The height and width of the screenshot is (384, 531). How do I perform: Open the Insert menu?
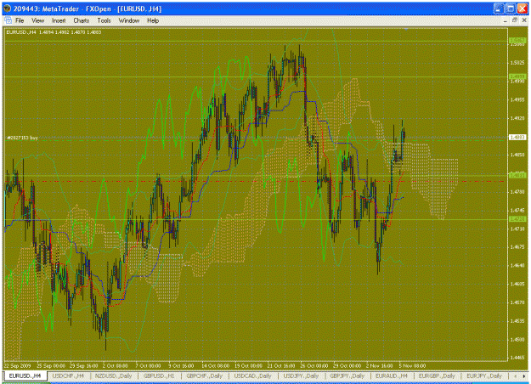59,20
